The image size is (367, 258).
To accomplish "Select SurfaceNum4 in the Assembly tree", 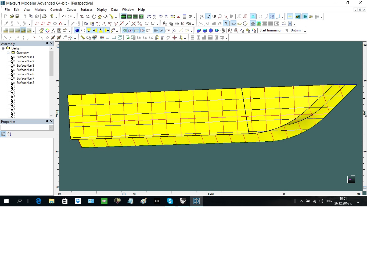I will click(25, 70).
